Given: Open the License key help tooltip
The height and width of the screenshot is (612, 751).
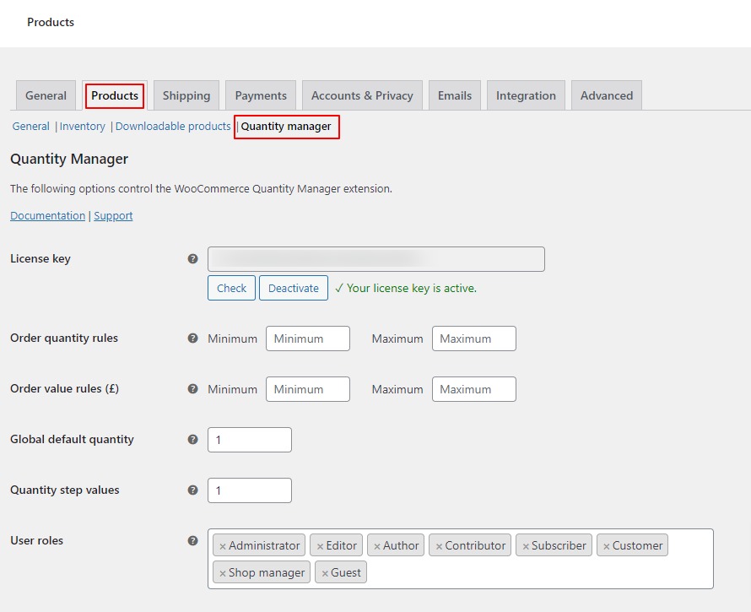Looking at the screenshot, I should pos(192,259).
